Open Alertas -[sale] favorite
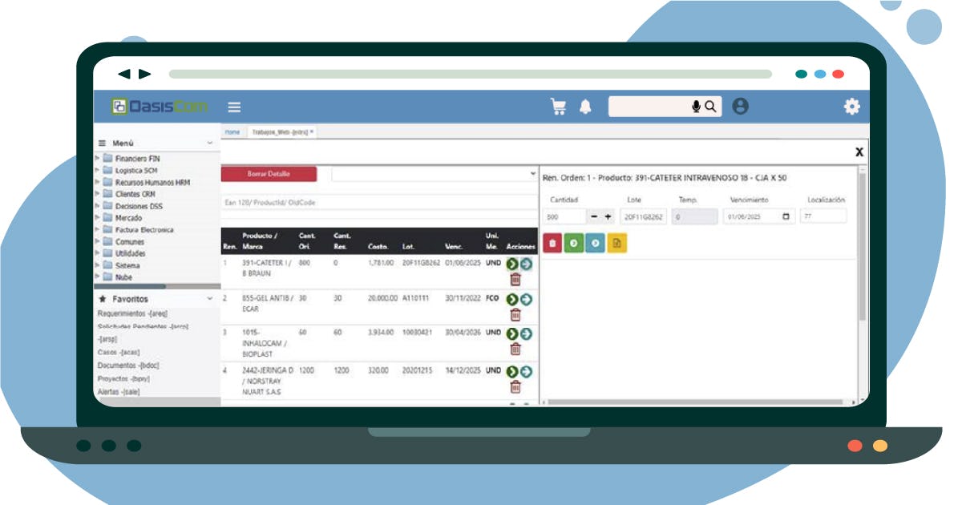Image resolution: width=962 pixels, height=505 pixels. 120,392
